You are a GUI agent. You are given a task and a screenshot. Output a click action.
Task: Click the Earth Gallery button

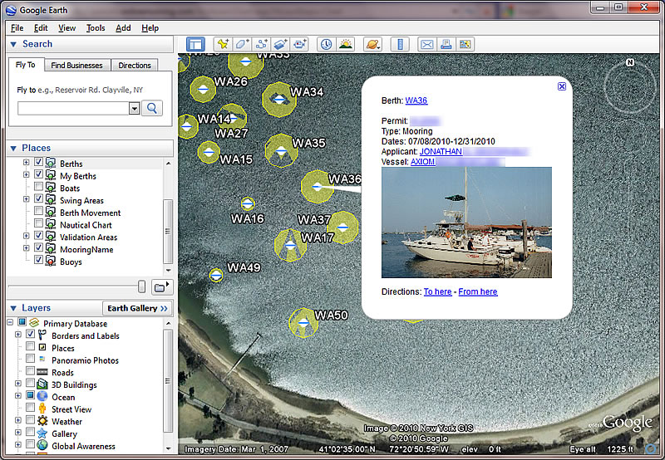tap(136, 308)
